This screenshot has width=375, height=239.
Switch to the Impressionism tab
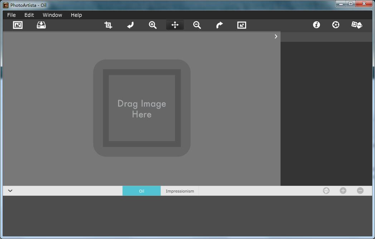[180, 191]
